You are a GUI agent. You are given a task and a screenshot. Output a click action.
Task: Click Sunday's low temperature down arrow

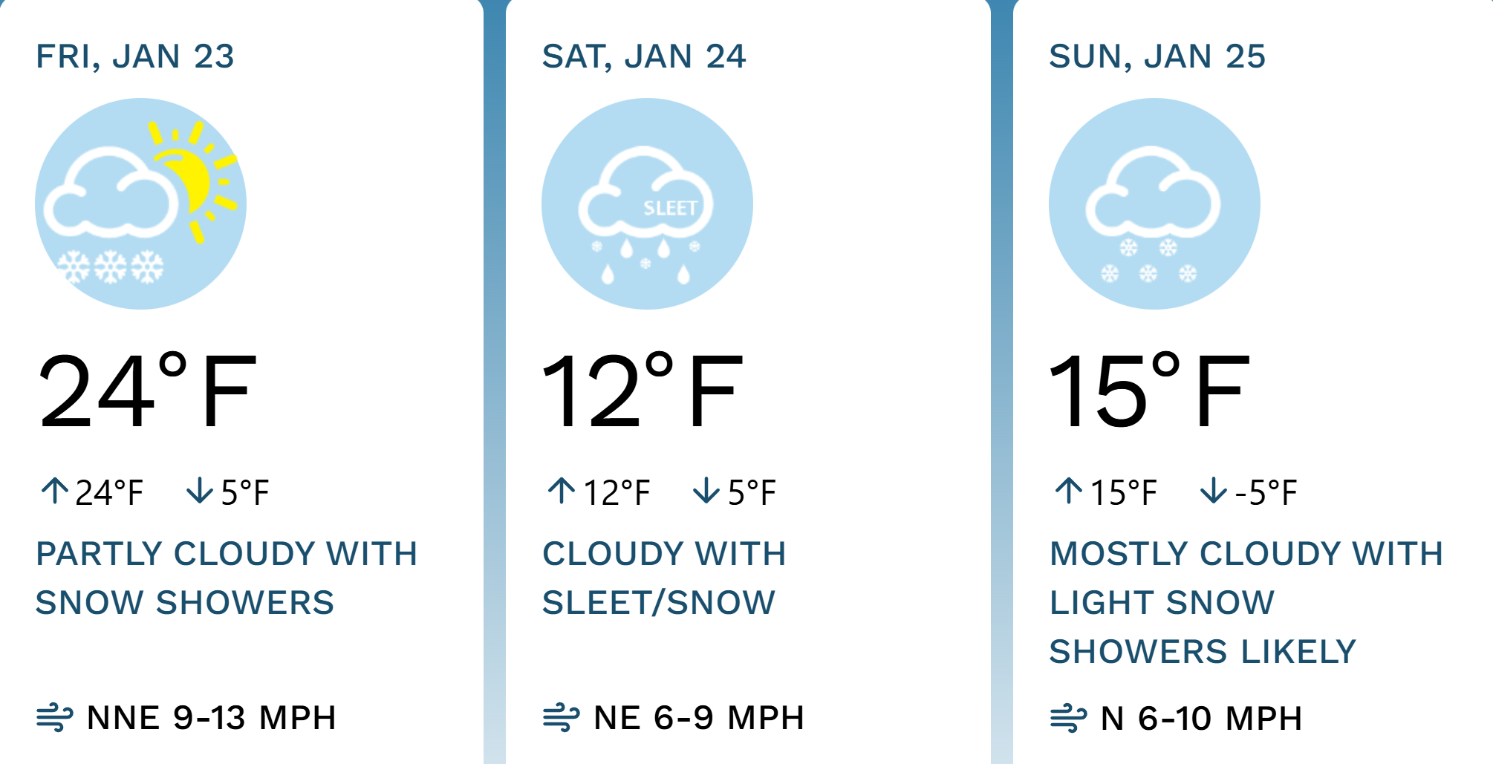[1213, 491]
